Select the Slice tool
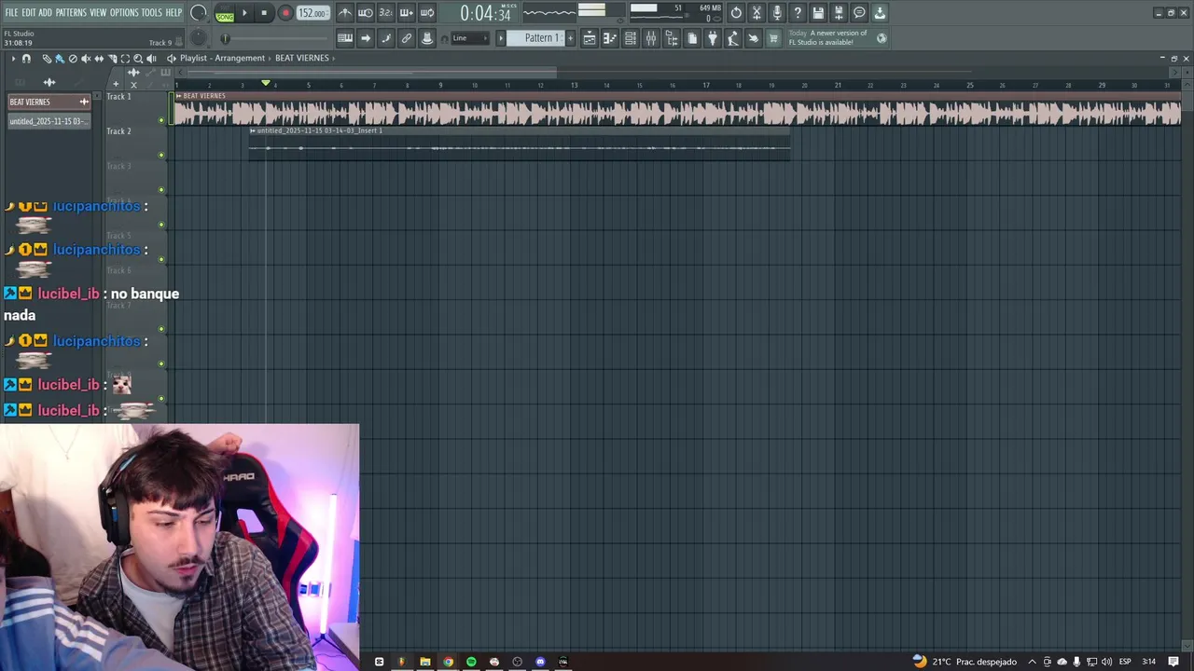The width and height of the screenshot is (1194, 671). 112,58
